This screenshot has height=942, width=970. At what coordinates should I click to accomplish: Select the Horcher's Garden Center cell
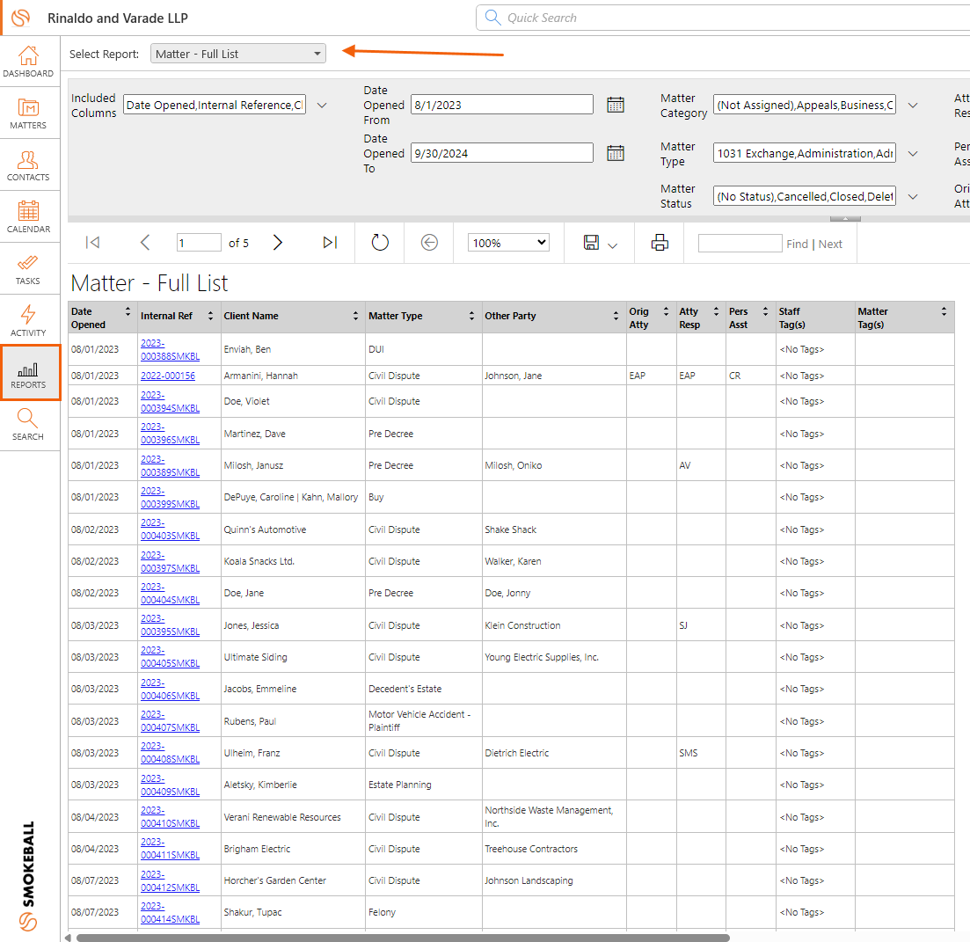pyautogui.click(x=274, y=880)
